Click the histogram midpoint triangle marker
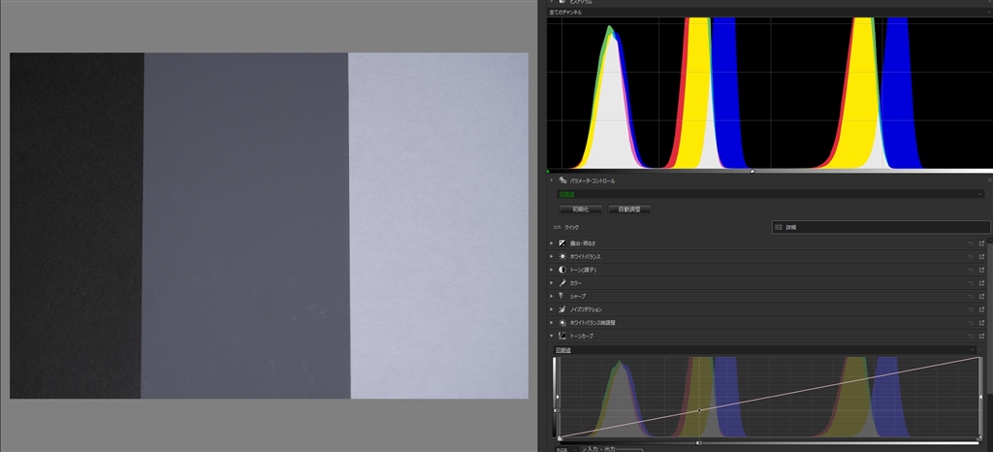 753,171
